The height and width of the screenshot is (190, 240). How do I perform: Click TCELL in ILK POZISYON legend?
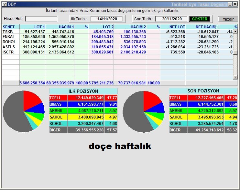pyautogui.click(x=58, y=98)
